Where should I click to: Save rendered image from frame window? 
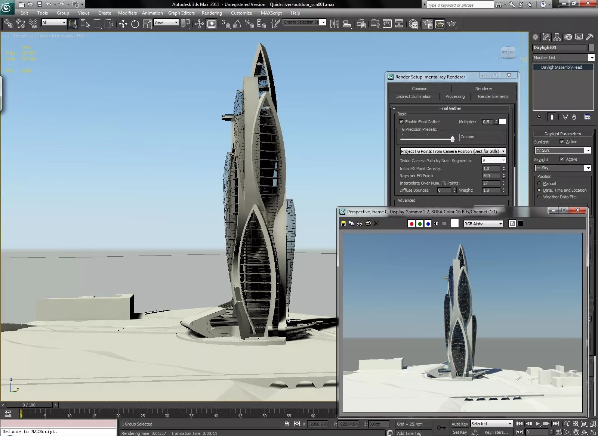pos(343,223)
